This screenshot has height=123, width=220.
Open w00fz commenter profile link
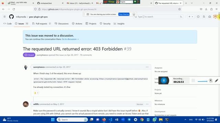click(36, 104)
